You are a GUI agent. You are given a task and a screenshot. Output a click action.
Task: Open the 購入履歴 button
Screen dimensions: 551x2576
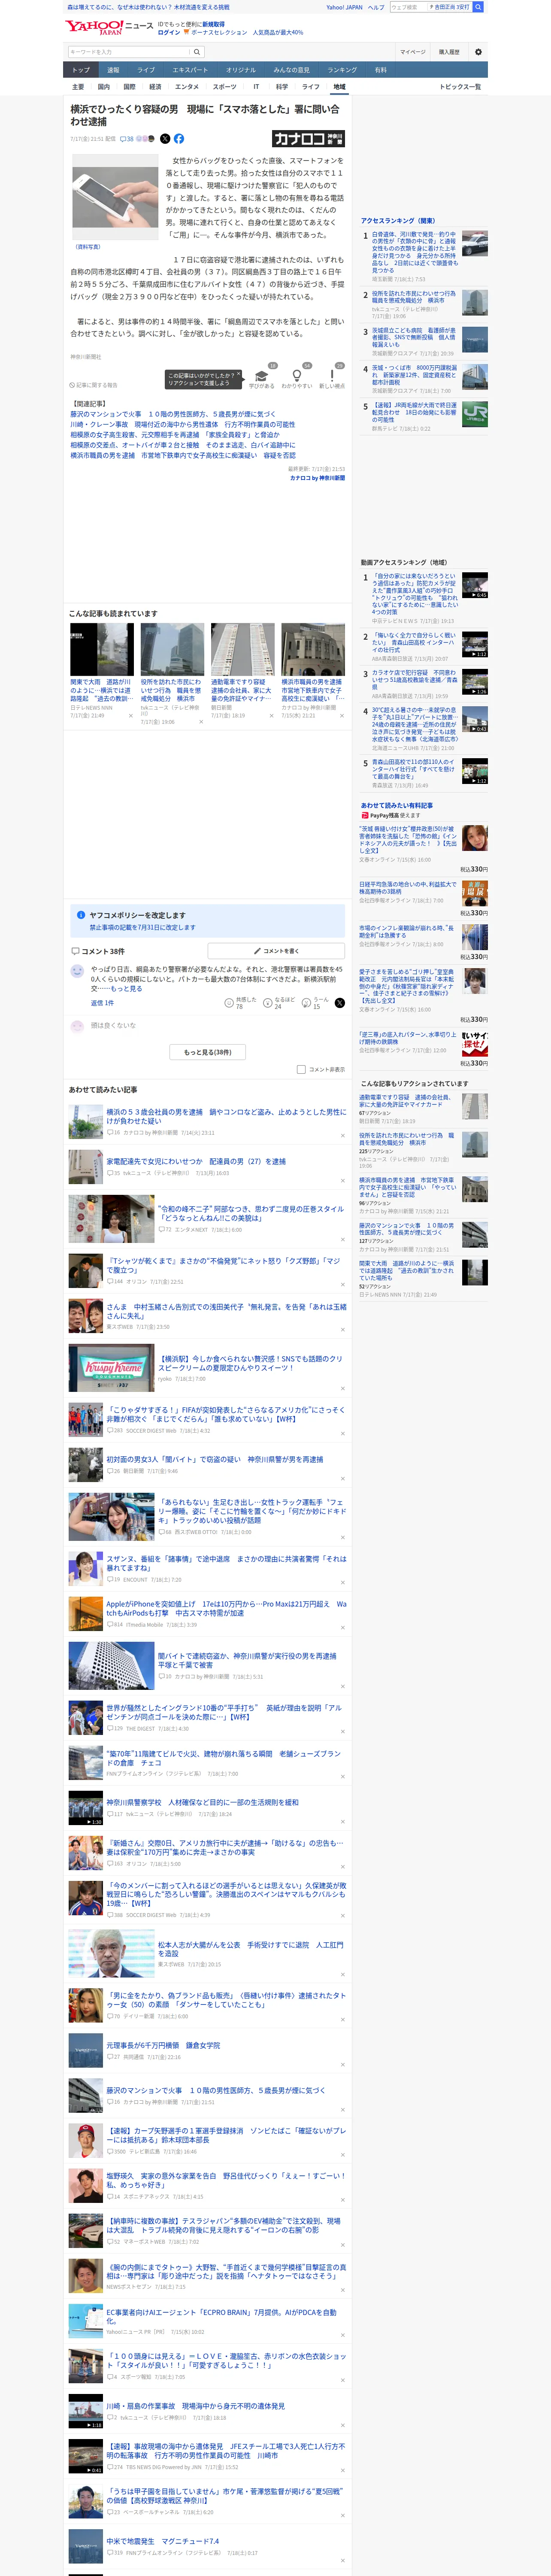tap(449, 52)
